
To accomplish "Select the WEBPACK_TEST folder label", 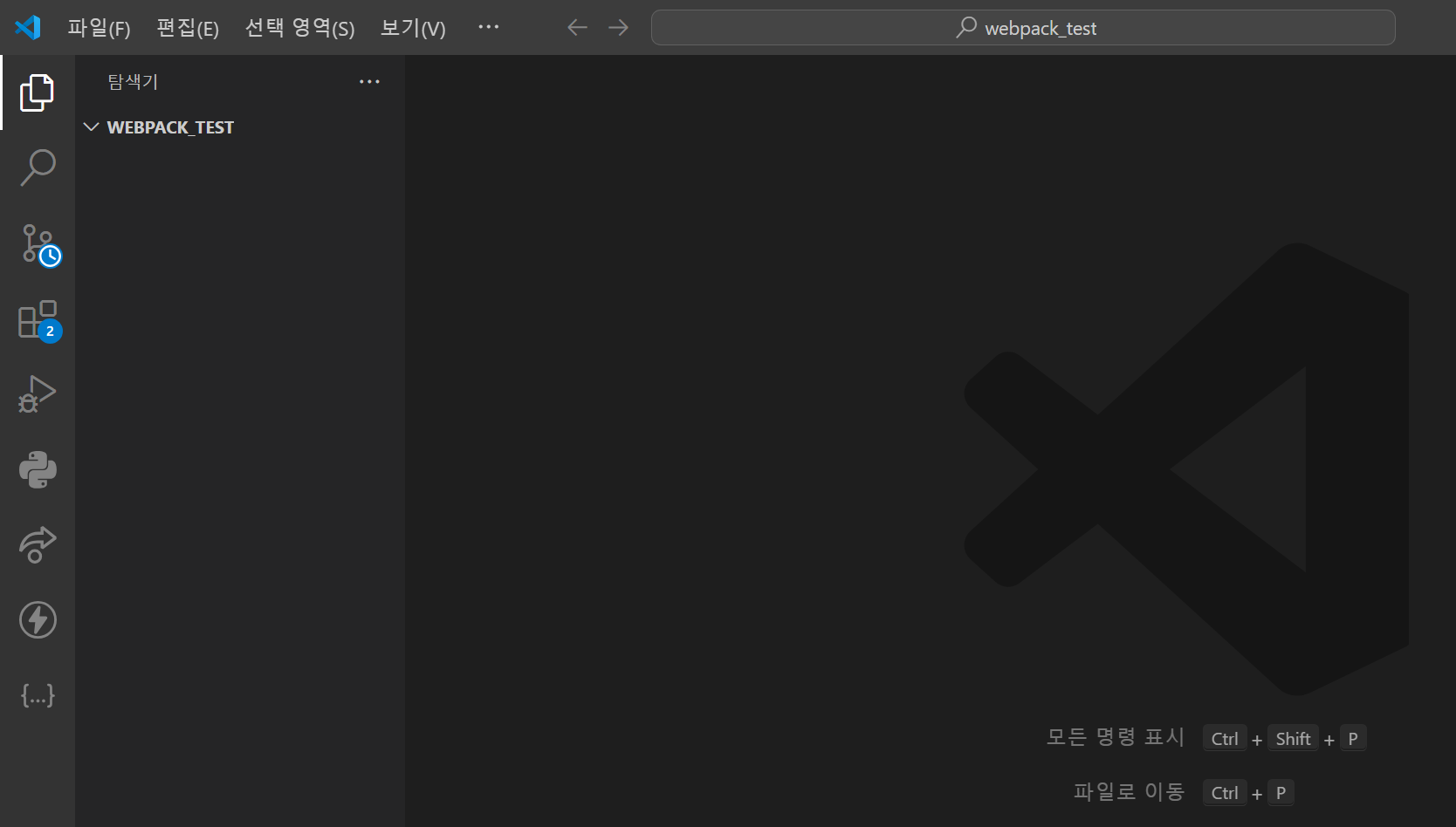I will click(x=170, y=127).
